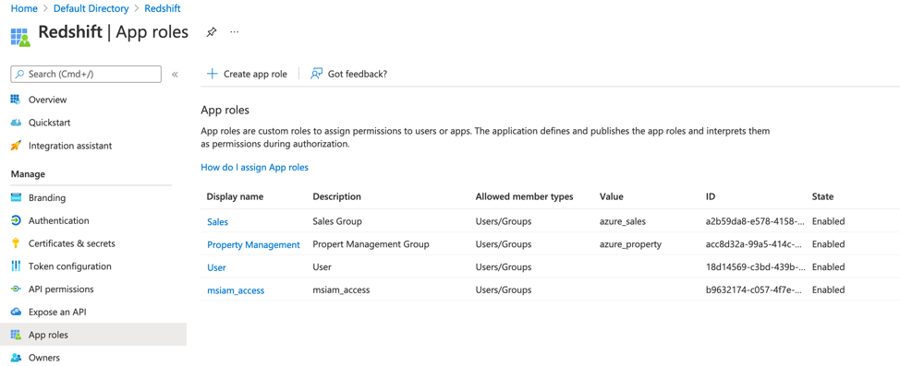Click the Token configuration icon
Screen dimensions: 900x366
(16, 266)
